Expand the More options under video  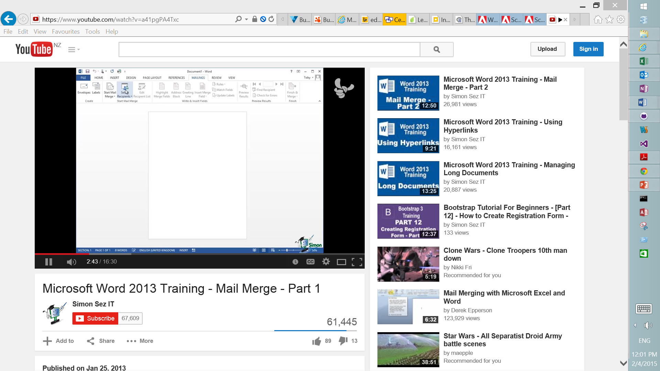tap(140, 341)
